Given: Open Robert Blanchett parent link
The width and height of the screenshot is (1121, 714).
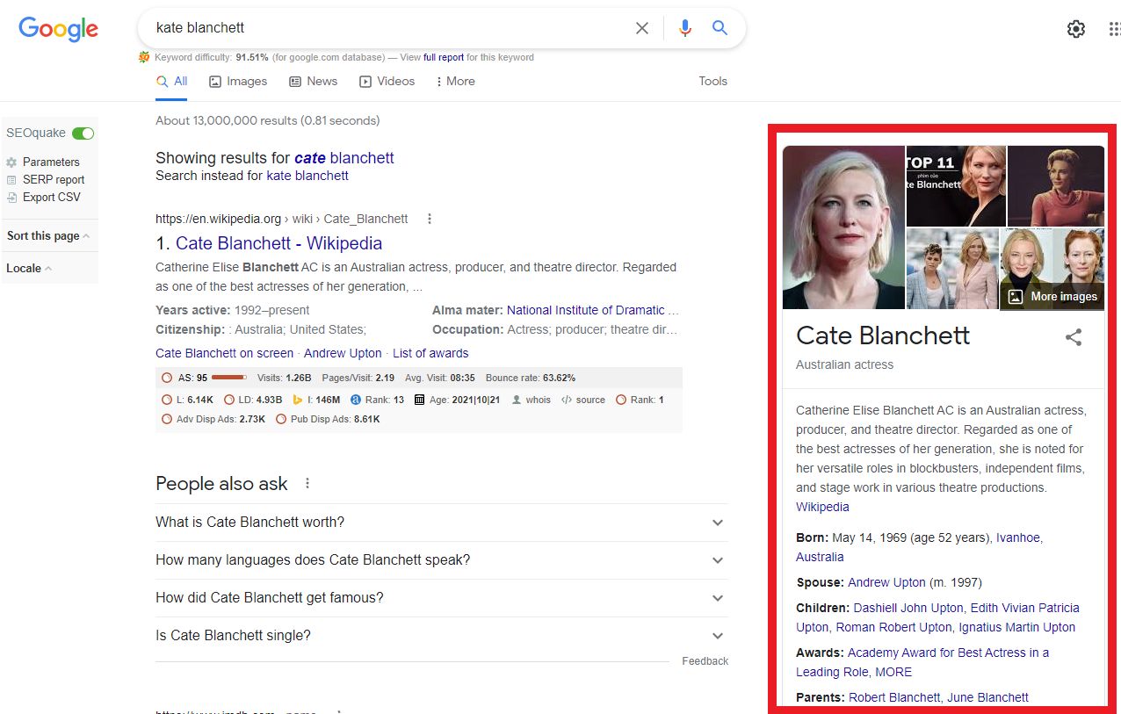Looking at the screenshot, I should [x=894, y=697].
